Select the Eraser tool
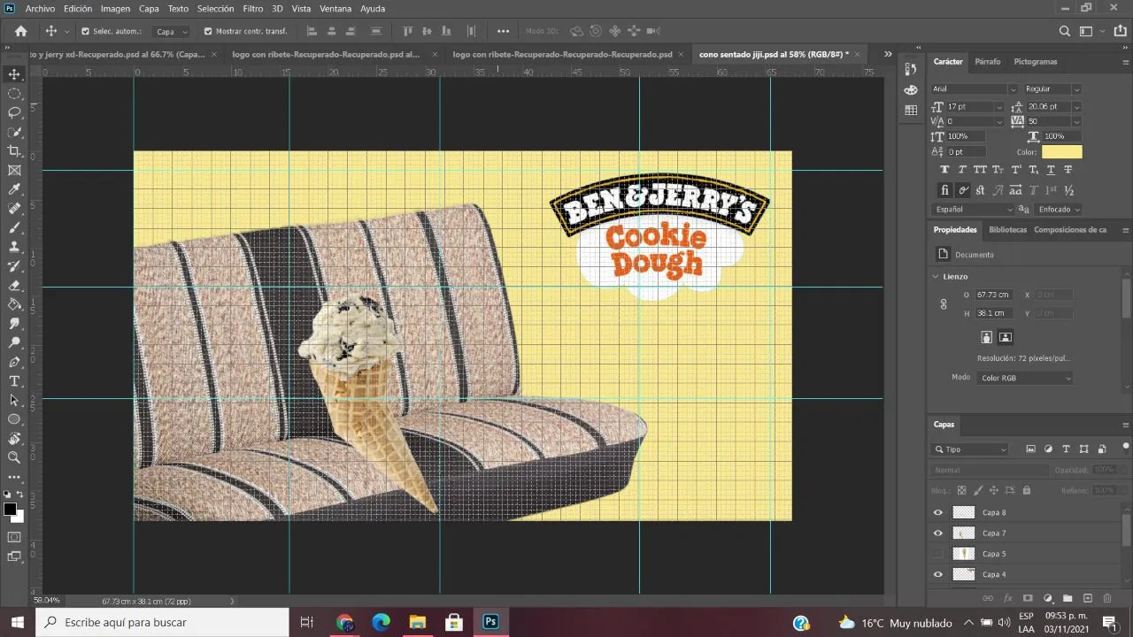Screen dimensions: 1133x637 14,286
